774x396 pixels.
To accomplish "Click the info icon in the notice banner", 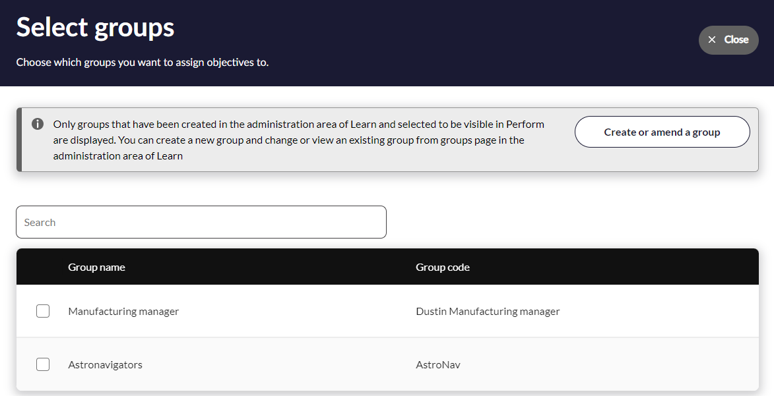I will click(x=38, y=124).
